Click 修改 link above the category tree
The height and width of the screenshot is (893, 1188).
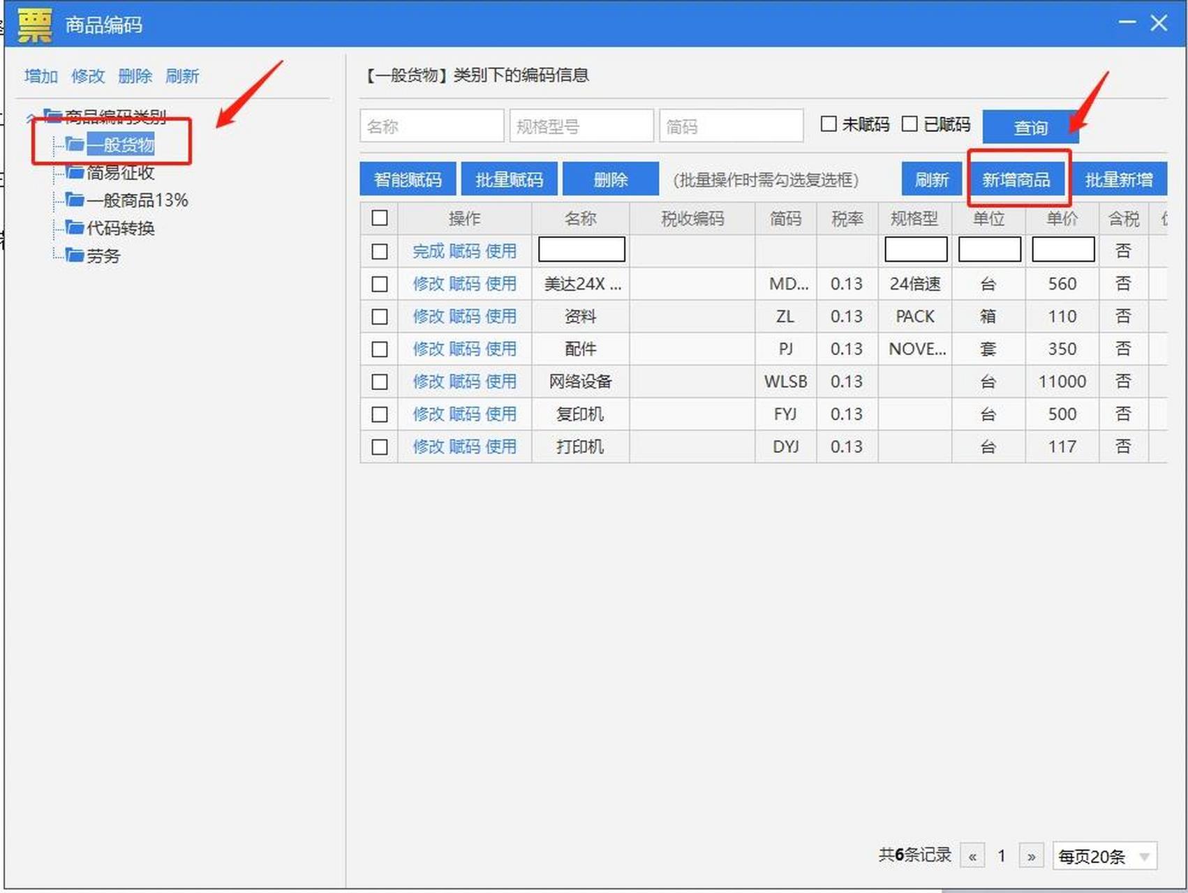click(88, 75)
